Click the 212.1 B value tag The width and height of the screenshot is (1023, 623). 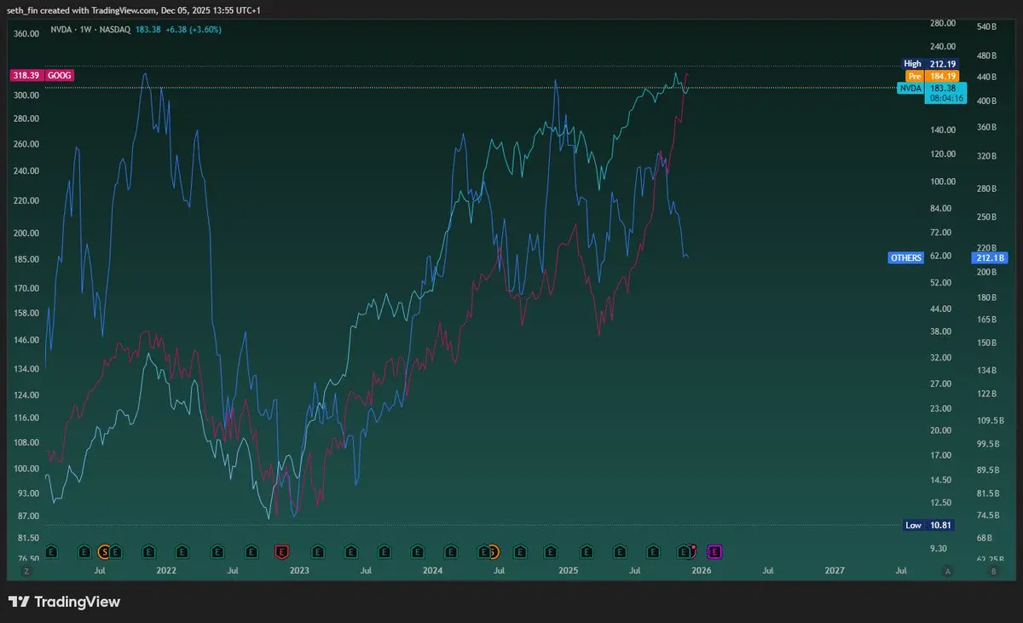pyautogui.click(x=990, y=257)
